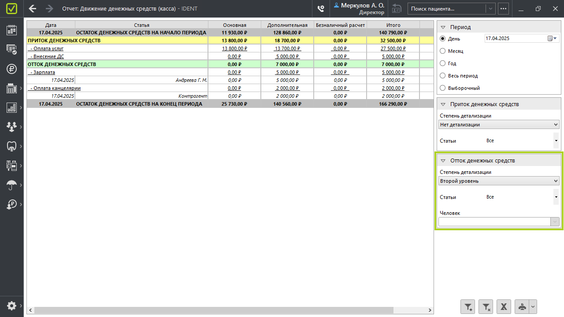Collapse the Приток денежных средств section
The height and width of the screenshot is (317, 564).
(x=443, y=104)
